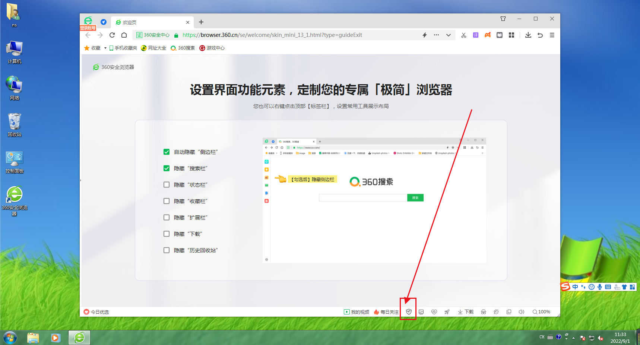The height and width of the screenshot is (345, 640).
Task: Click the picture icon in status bar
Action: coord(421,312)
